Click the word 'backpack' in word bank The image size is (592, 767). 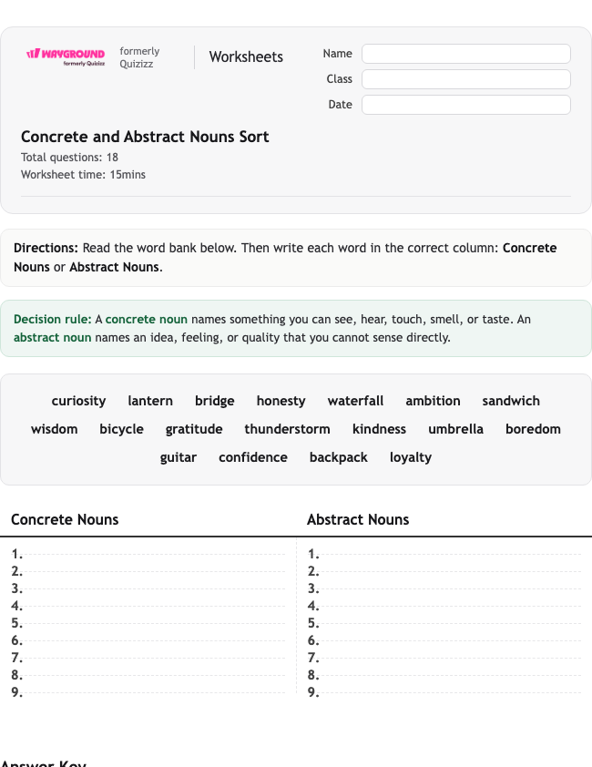(339, 458)
